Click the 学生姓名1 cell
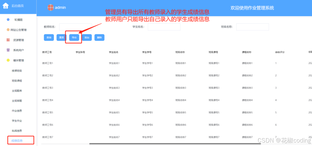Image resolution: width=312 pixels, height=146 pixels. [x=114, y=63]
